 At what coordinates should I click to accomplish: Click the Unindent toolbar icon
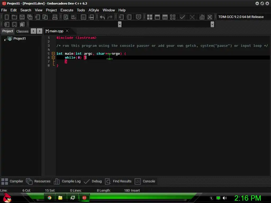tap(129, 17)
